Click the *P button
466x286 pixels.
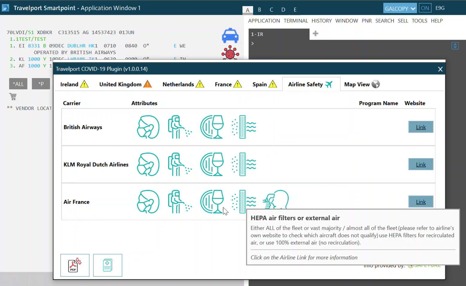(41, 84)
